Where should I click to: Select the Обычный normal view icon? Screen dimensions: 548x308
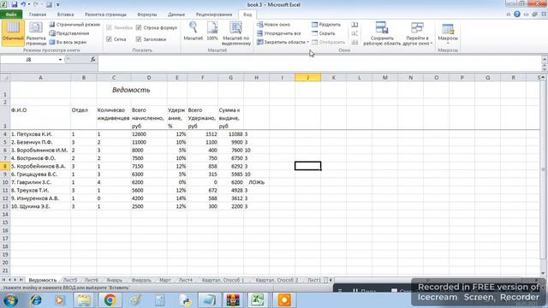[x=13, y=33]
